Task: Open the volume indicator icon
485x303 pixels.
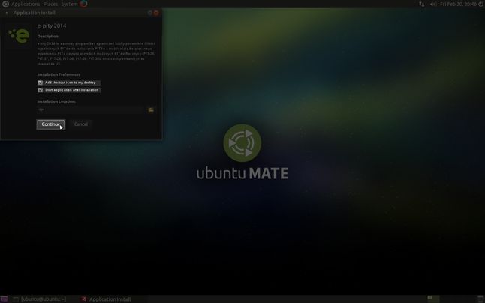Action: click(x=432, y=4)
